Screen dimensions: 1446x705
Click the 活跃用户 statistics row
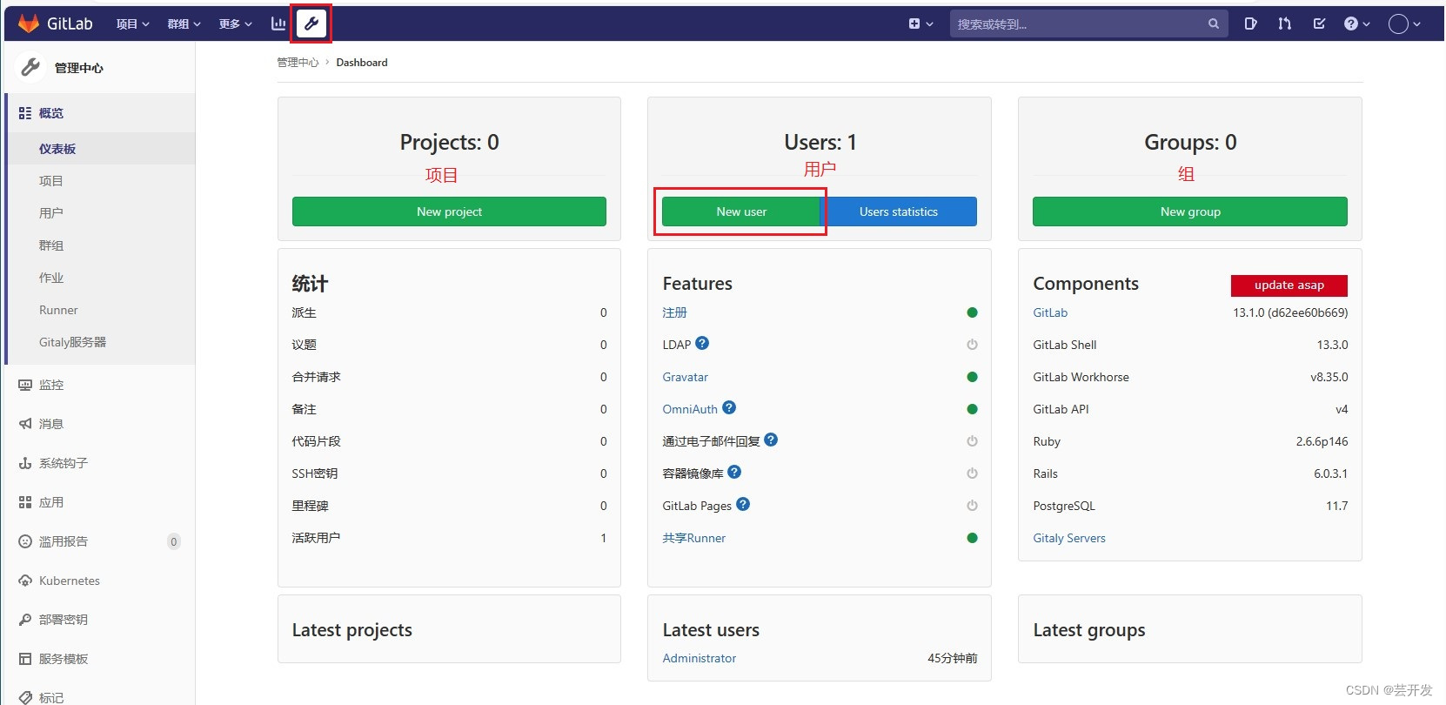coord(449,538)
